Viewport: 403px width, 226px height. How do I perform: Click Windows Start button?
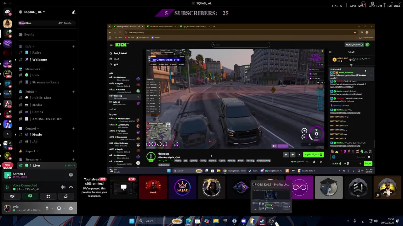click(132, 221)
